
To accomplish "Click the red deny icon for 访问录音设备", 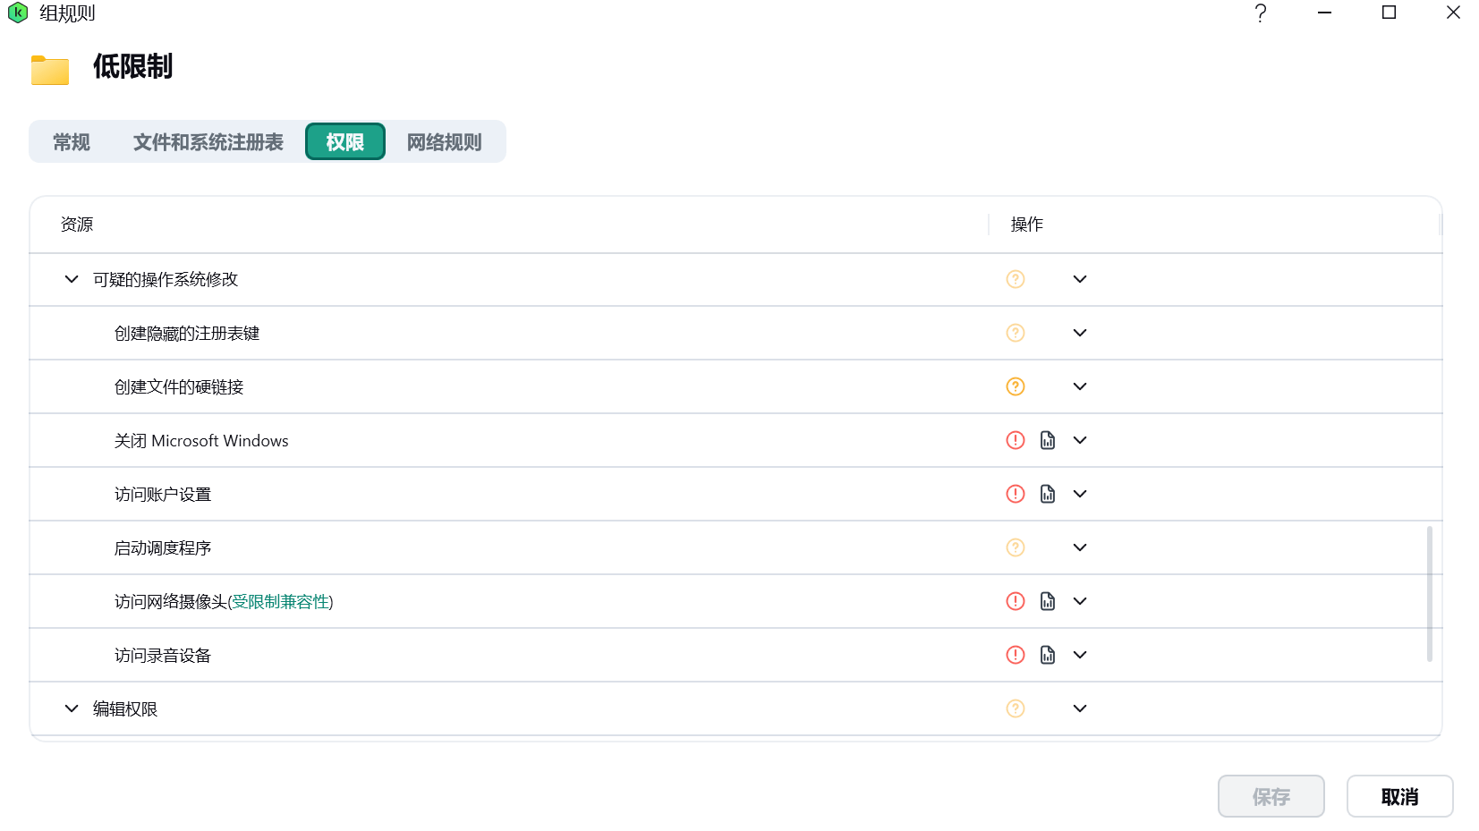I will point(1015,655).
